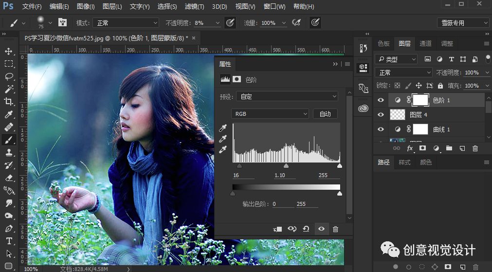Click the gray point eyedropper
The height and width of the screenshot is (272, 492).
coord(223,139)
